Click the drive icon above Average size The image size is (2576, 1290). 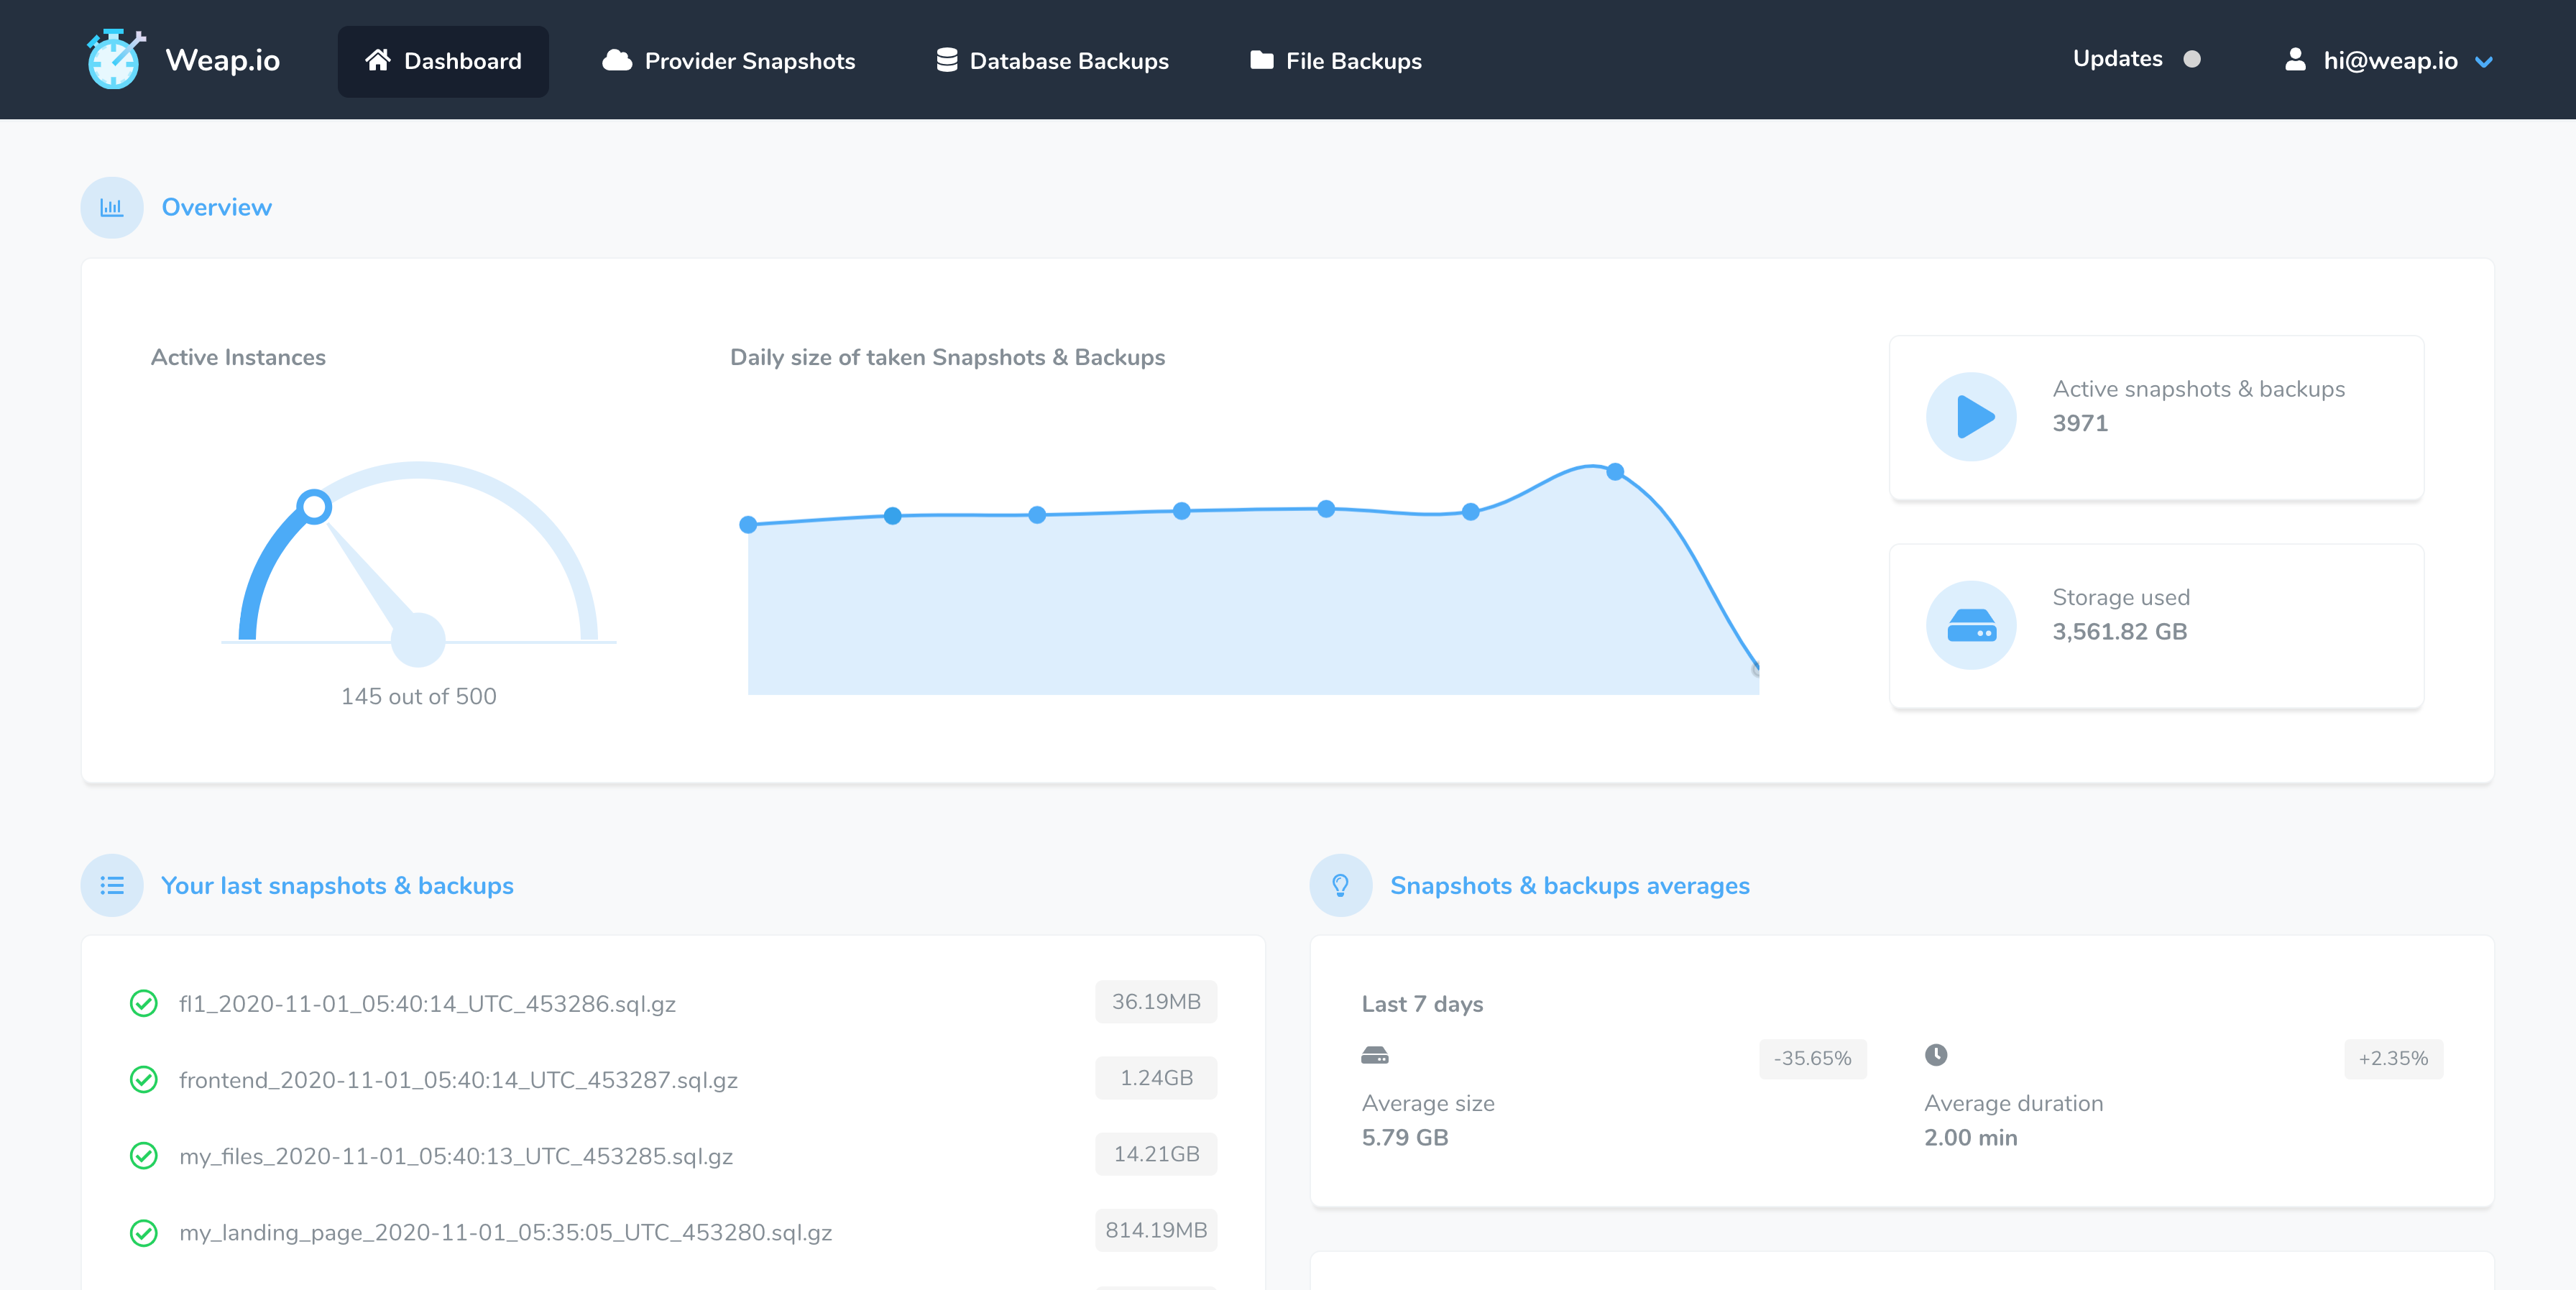coord(1375,1055)
